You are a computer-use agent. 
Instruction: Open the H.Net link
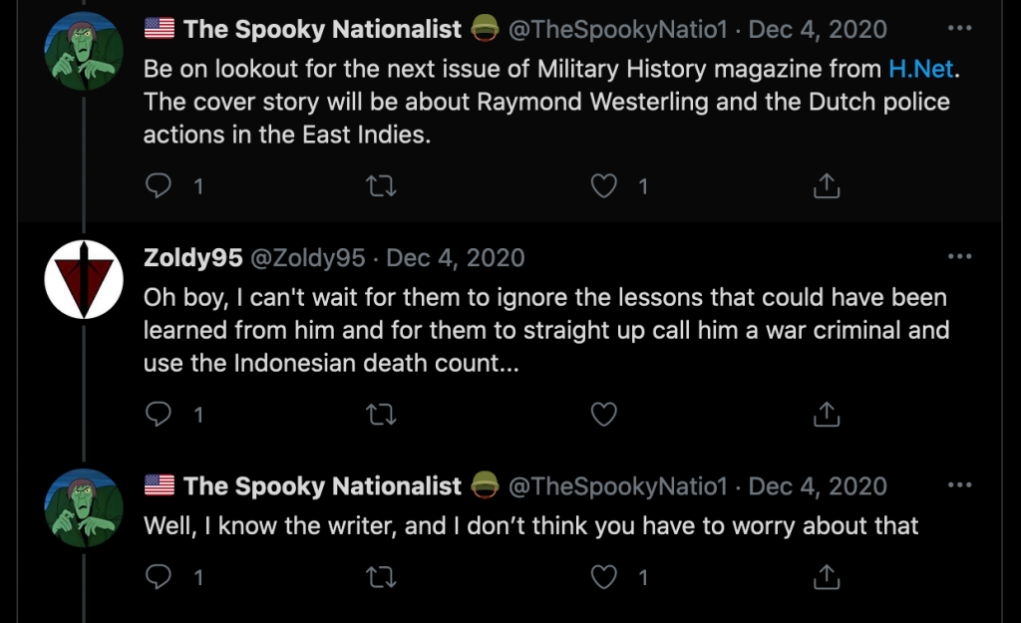(921, 69)
